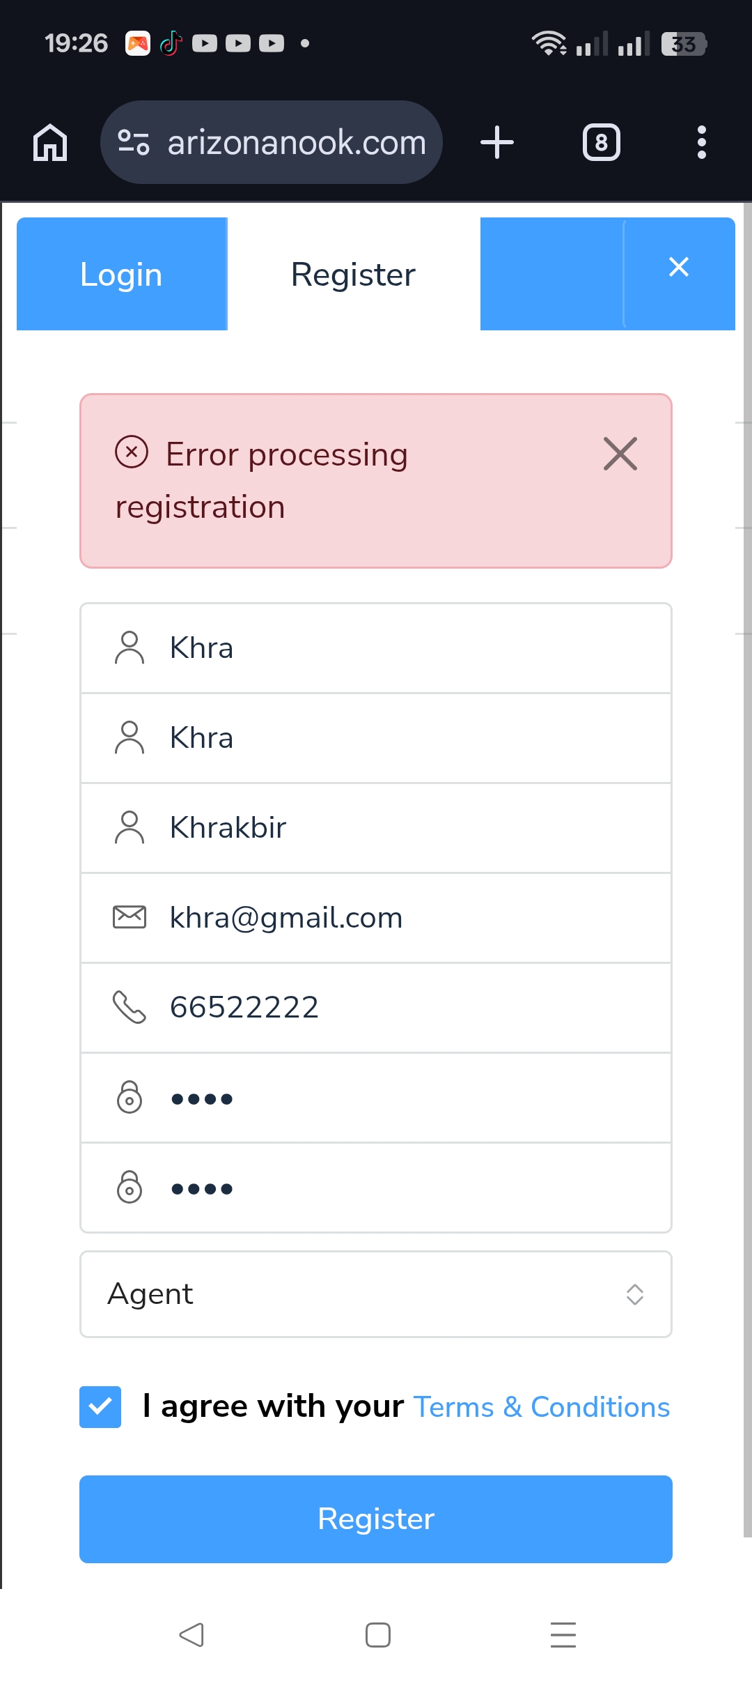
Task: Dismiss the error processing registration alert
Action: coord(620,454)
